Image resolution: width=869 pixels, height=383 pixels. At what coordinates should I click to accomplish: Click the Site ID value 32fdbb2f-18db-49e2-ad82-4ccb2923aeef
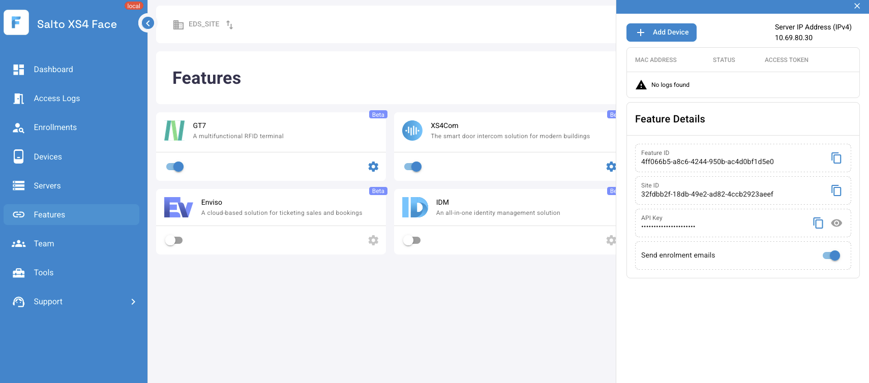point(707,195)
